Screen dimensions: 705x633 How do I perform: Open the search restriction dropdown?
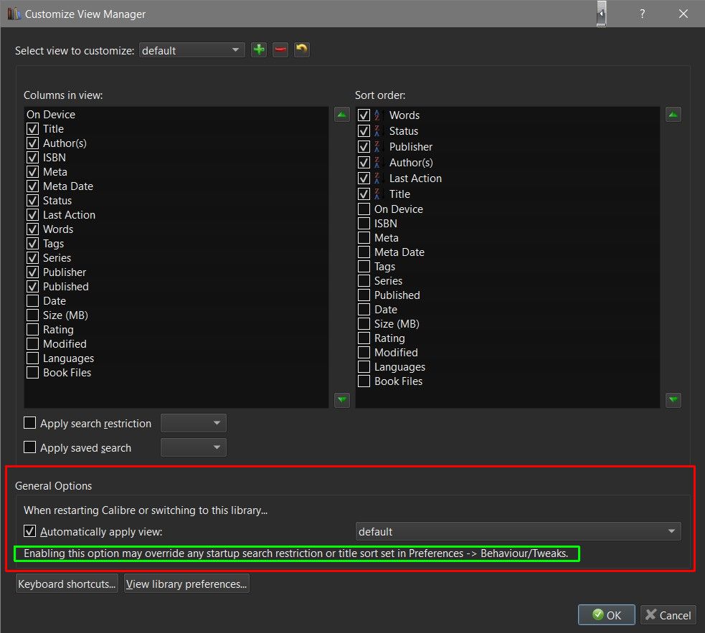(194, 423)
